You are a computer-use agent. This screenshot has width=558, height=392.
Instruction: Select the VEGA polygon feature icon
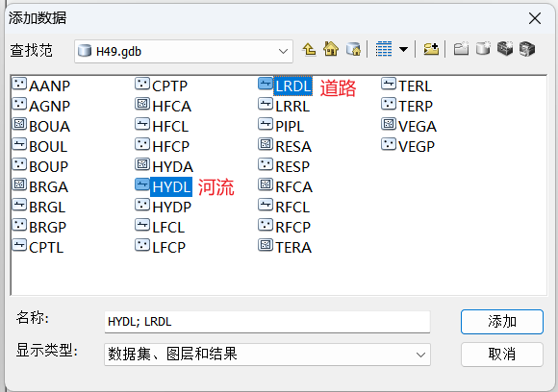coord(389,124)
